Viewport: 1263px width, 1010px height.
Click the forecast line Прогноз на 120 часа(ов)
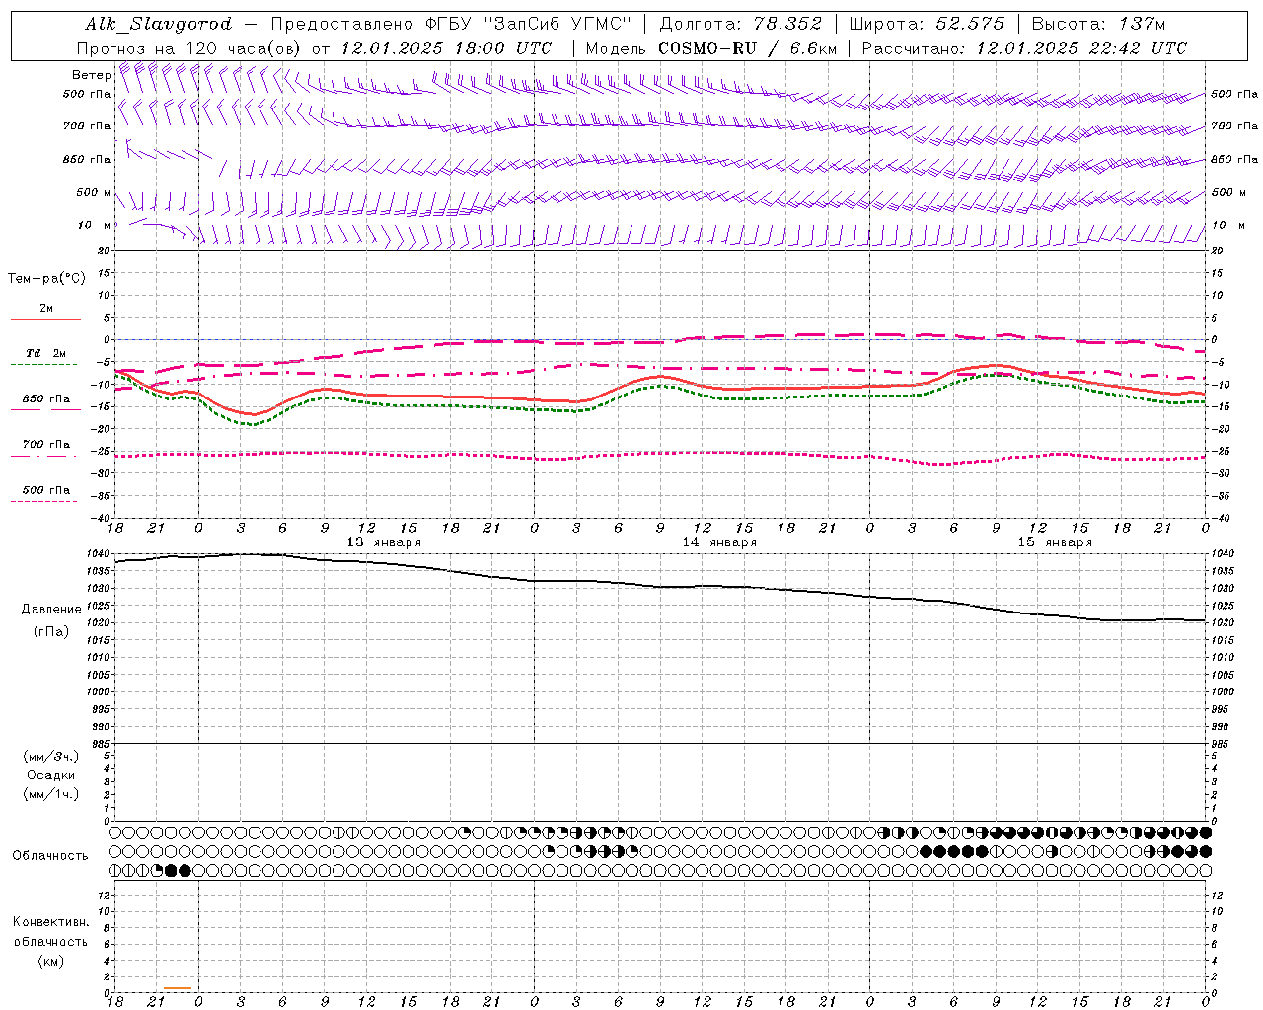click(189, 48)
